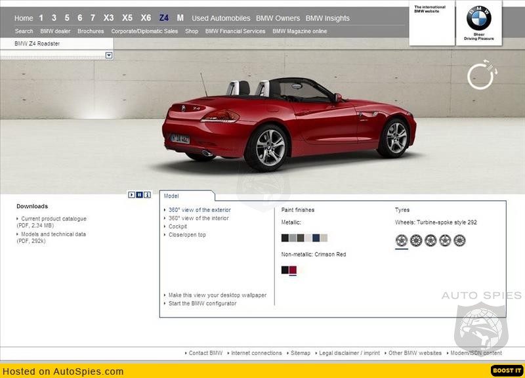Click the 360 rotate icon over car
Screen dimensions: 525x378
point(480,75)
